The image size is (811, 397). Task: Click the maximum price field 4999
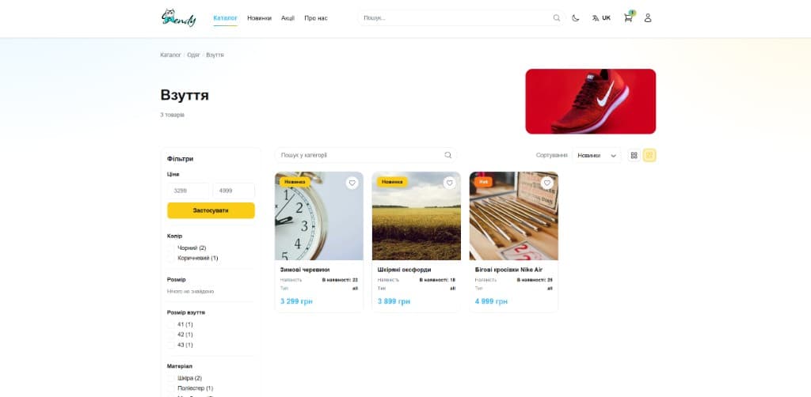coord(234,191)
